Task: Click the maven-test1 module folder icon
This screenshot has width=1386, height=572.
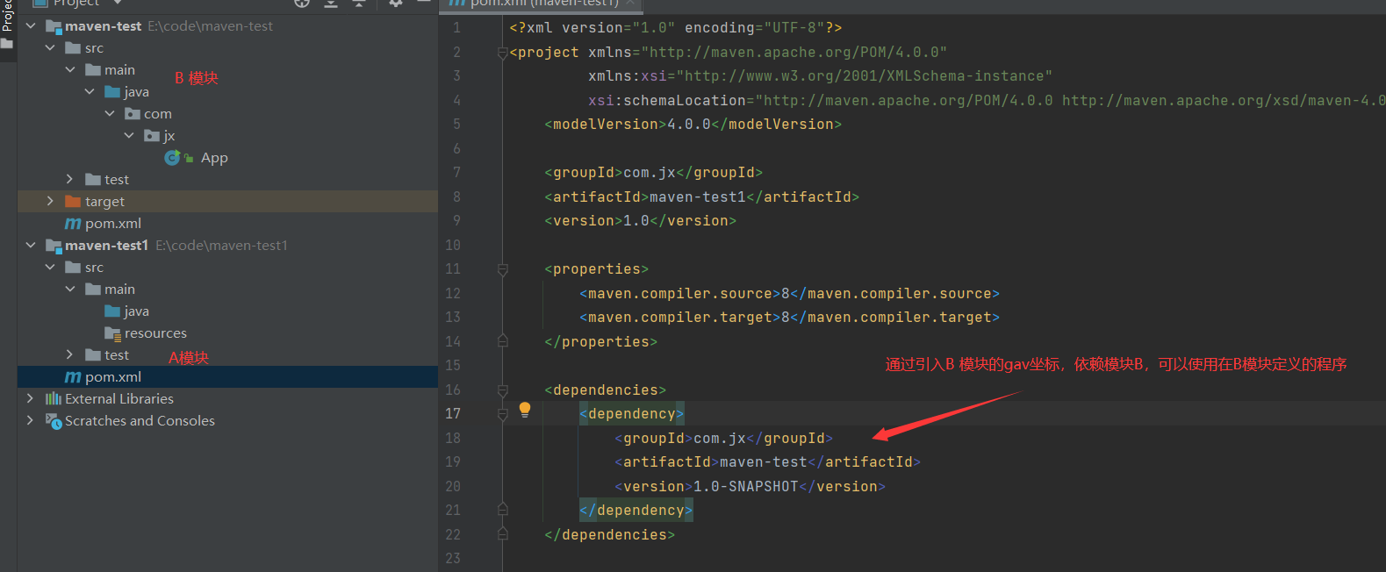Action: [54, 246]
